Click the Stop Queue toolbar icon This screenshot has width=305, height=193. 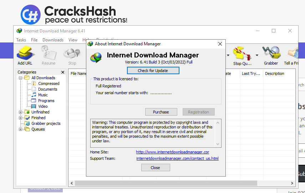tap(242, 53)
